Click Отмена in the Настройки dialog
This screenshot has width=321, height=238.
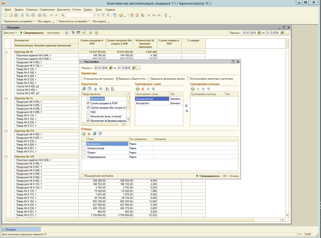click(234, 176)
